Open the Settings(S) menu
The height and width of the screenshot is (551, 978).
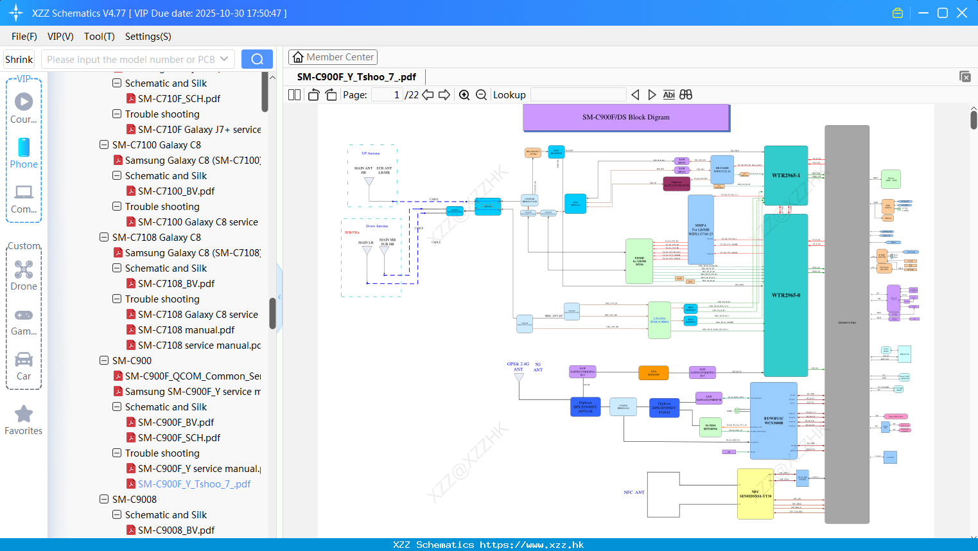tap(148, 37)
